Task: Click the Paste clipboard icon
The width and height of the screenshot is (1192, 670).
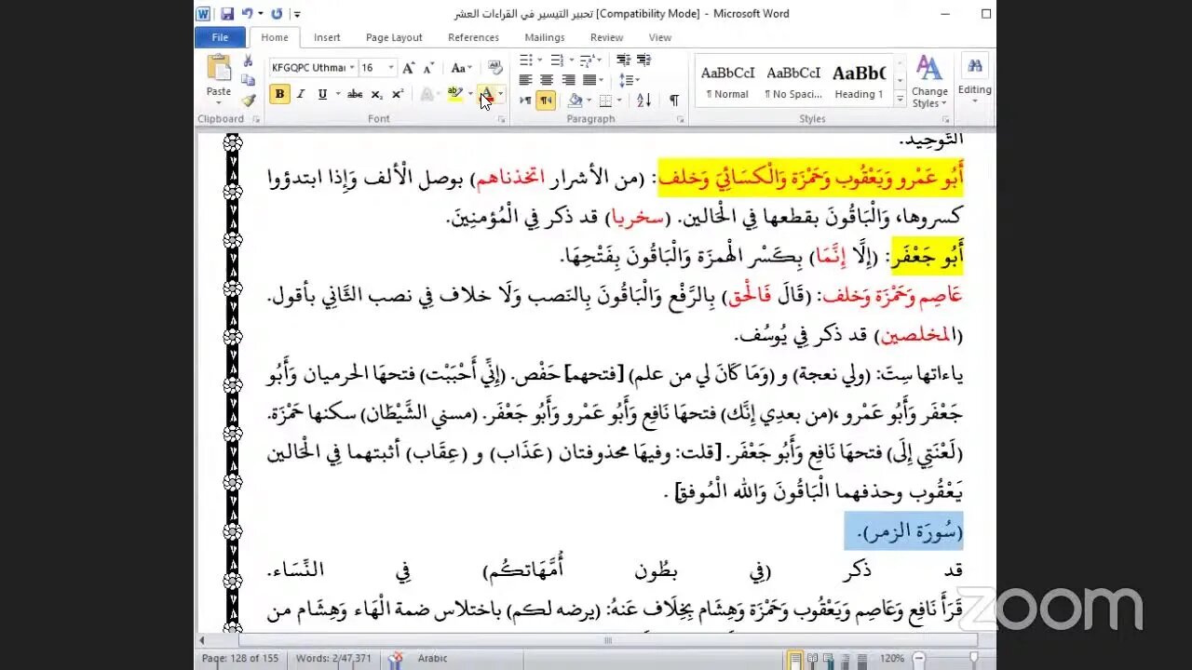Action: coord(219,69)
